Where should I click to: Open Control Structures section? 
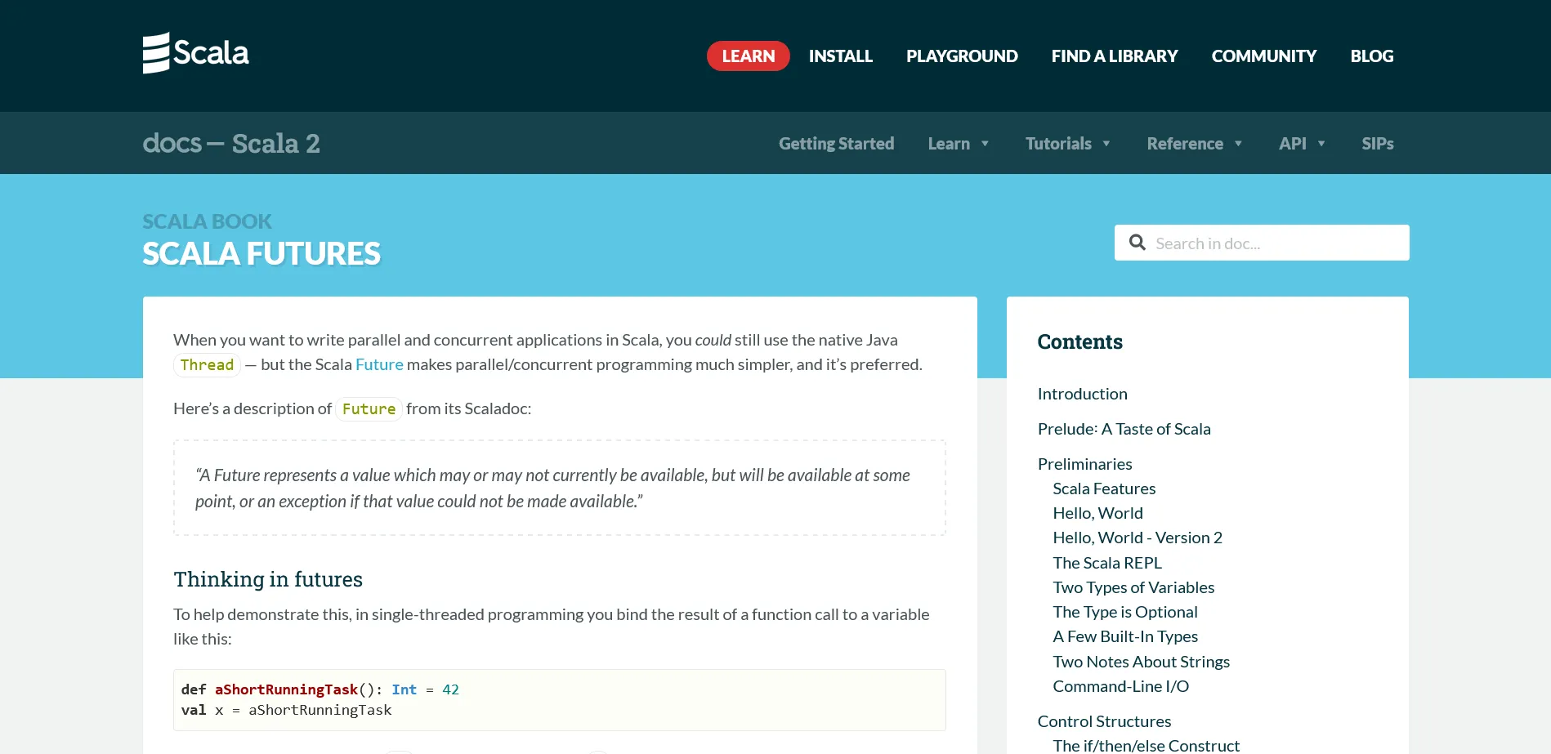[x=1104, y=721]
